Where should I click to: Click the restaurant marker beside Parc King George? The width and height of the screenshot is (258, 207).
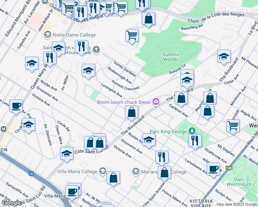tap(195, 140)
